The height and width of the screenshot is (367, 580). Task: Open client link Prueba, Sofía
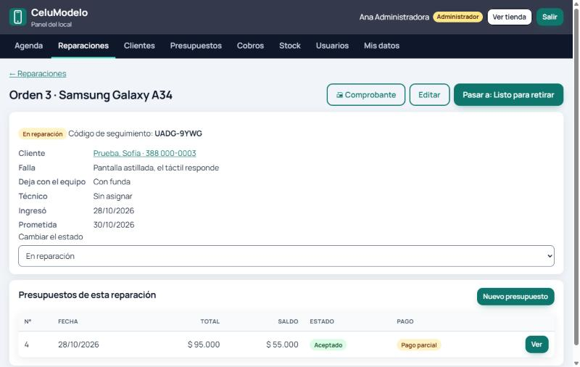144,153
